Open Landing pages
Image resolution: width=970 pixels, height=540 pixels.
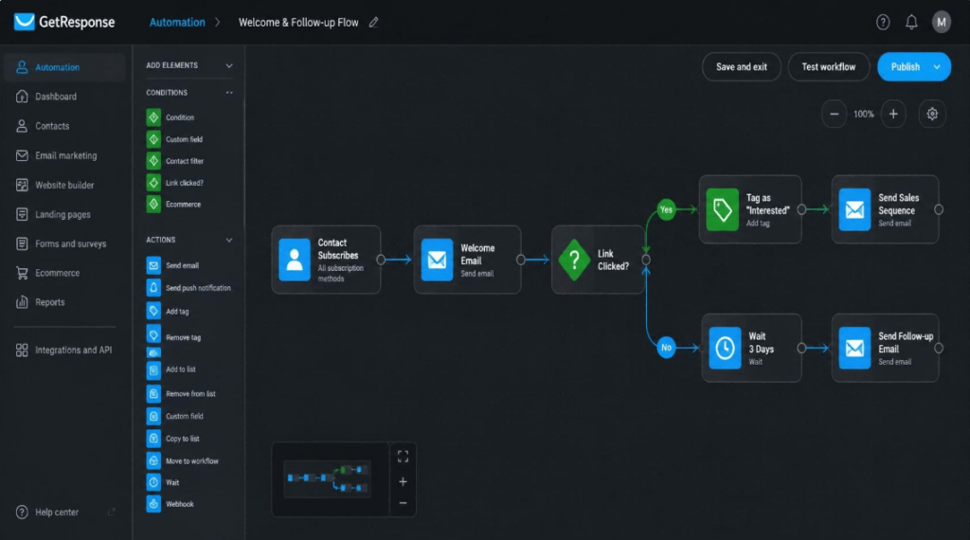pyautogui.click(x=64, y=215)
